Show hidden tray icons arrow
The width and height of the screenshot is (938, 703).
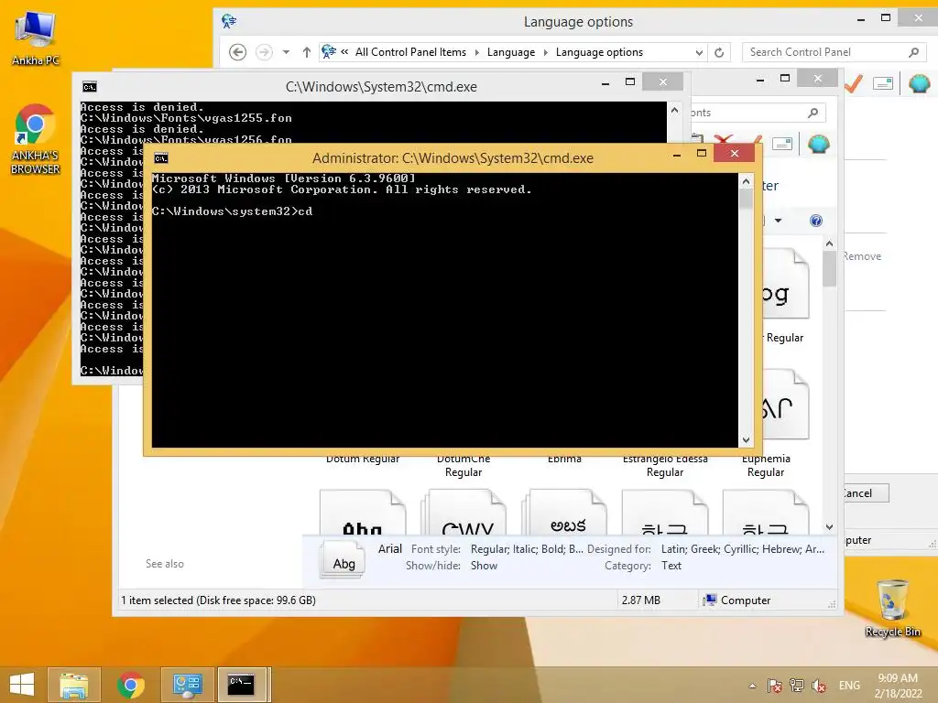tap(753, 686)
